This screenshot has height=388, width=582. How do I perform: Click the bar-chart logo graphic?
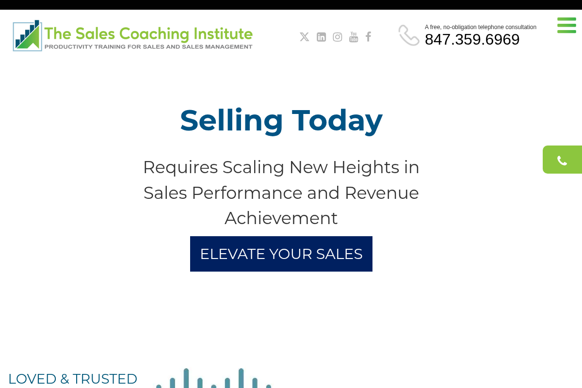pos(27,35)
